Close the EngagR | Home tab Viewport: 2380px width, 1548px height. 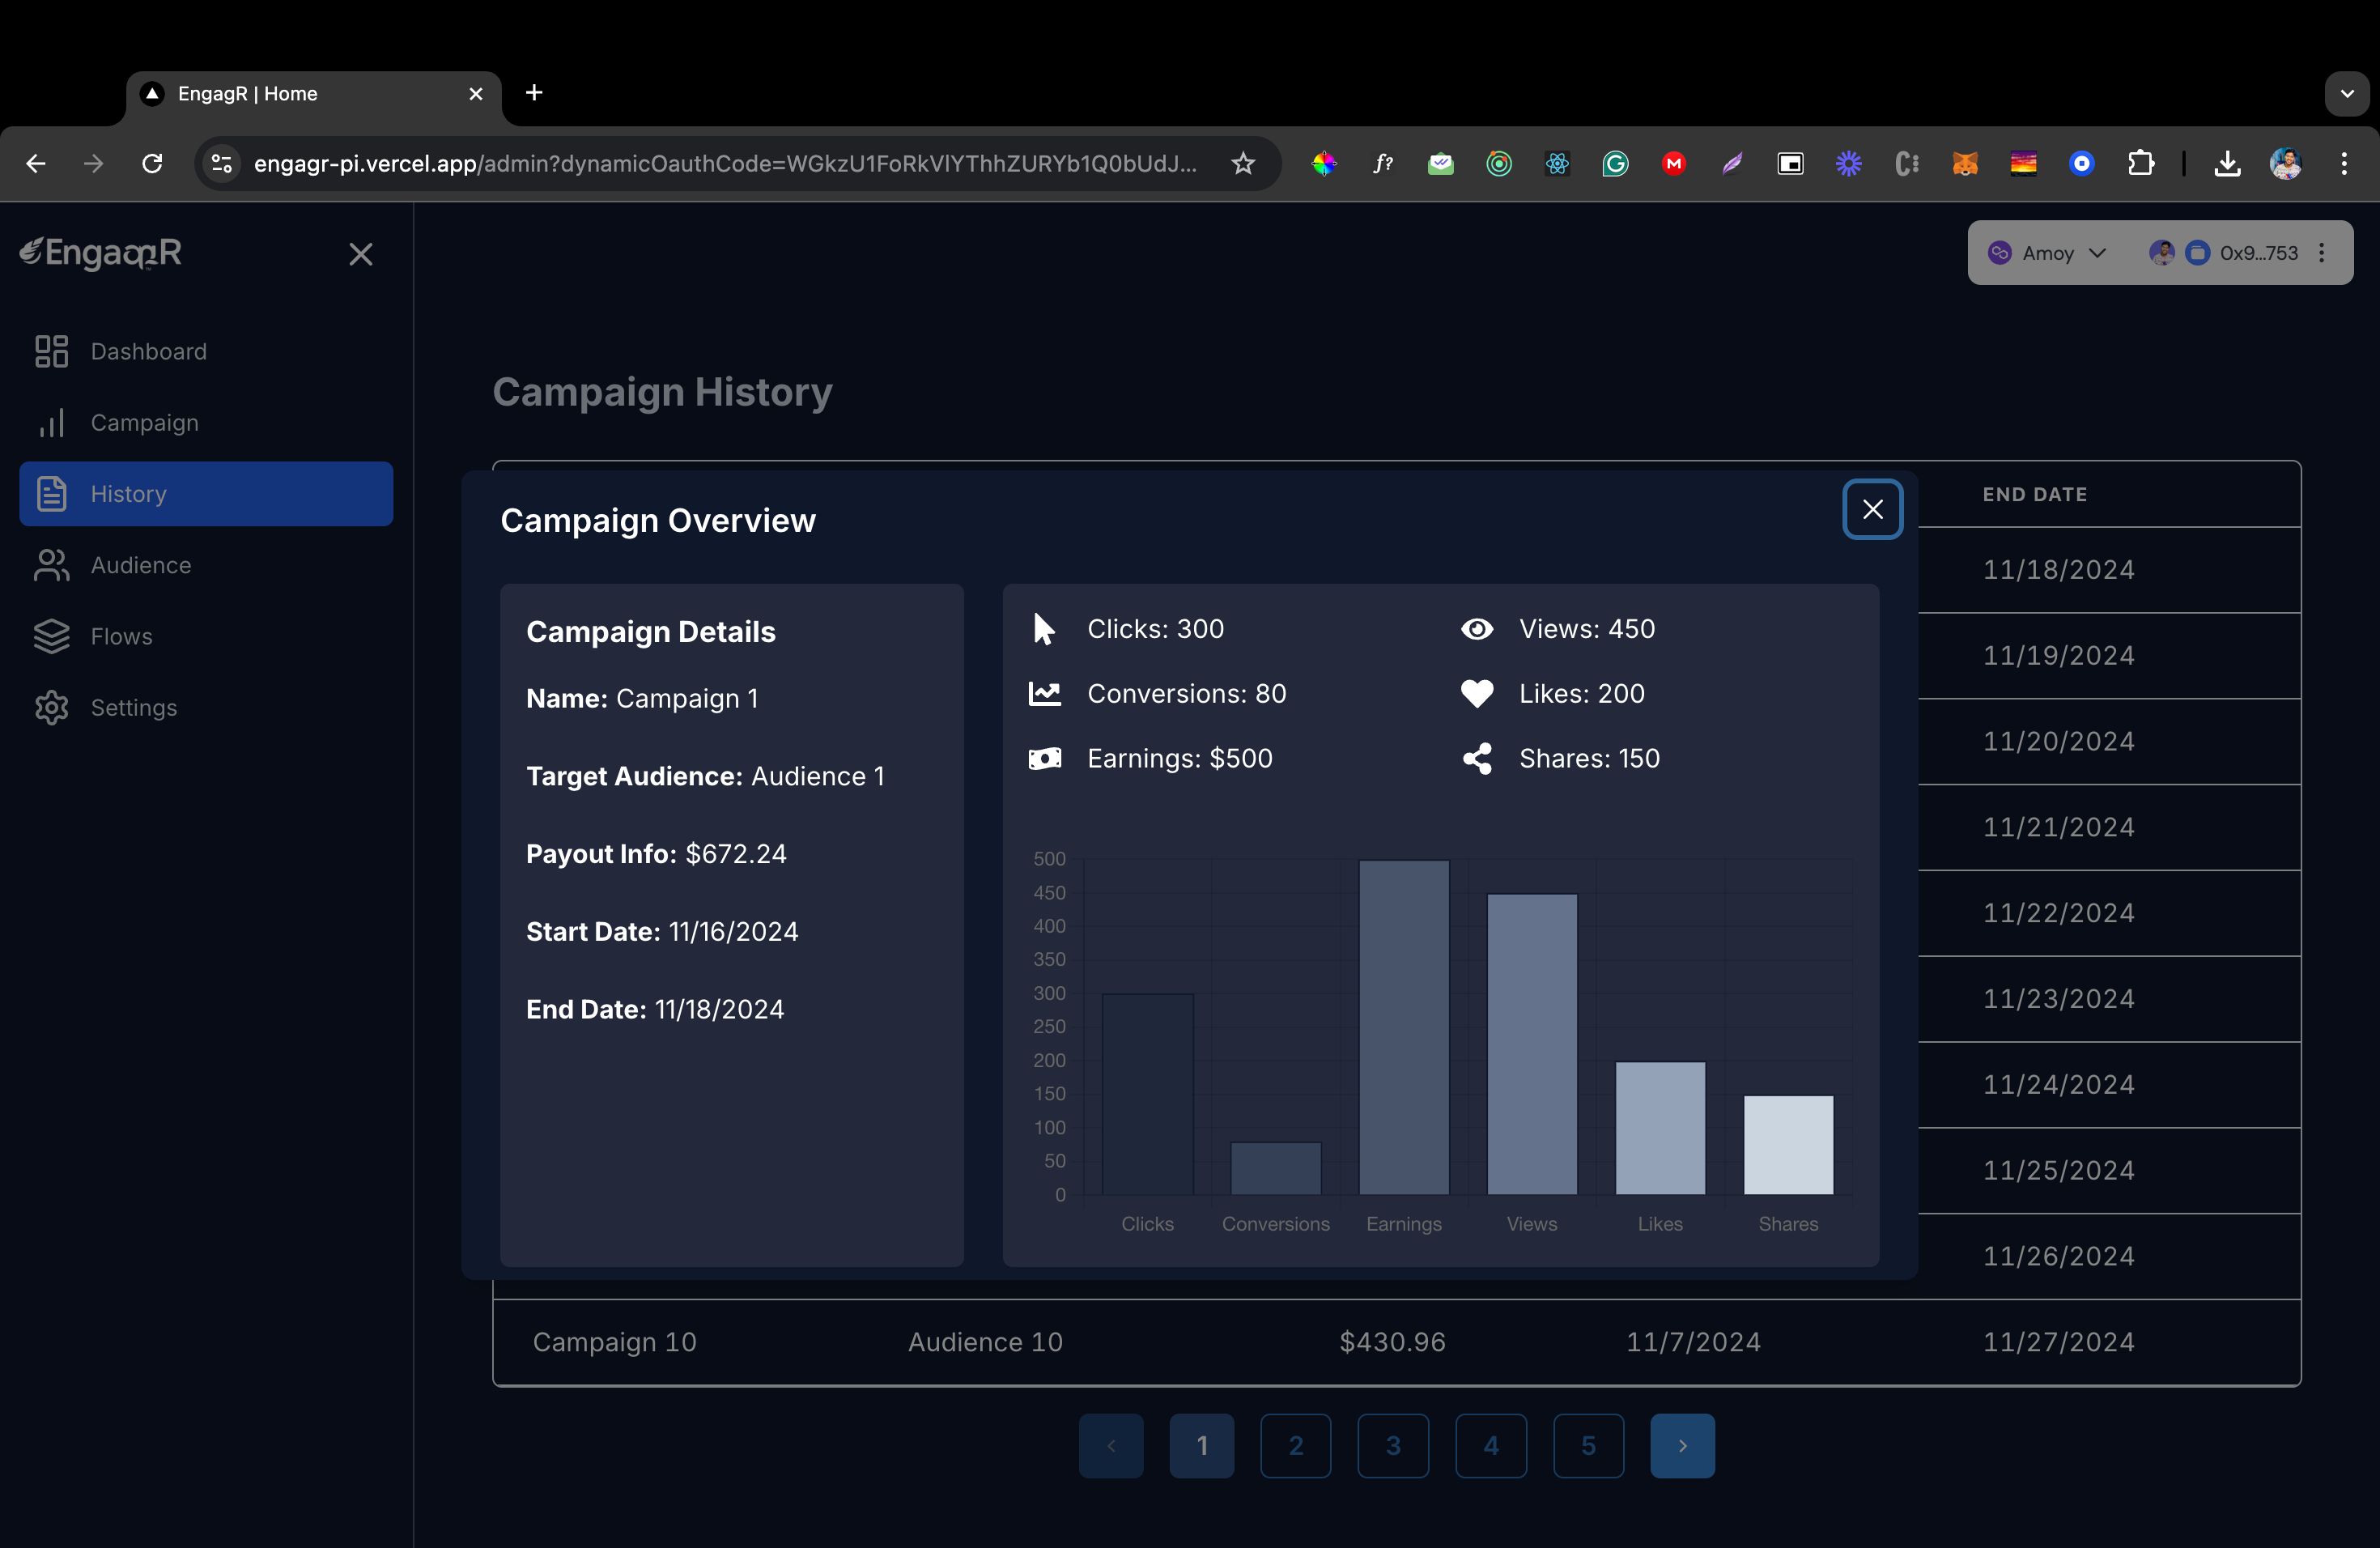point(476,93)
